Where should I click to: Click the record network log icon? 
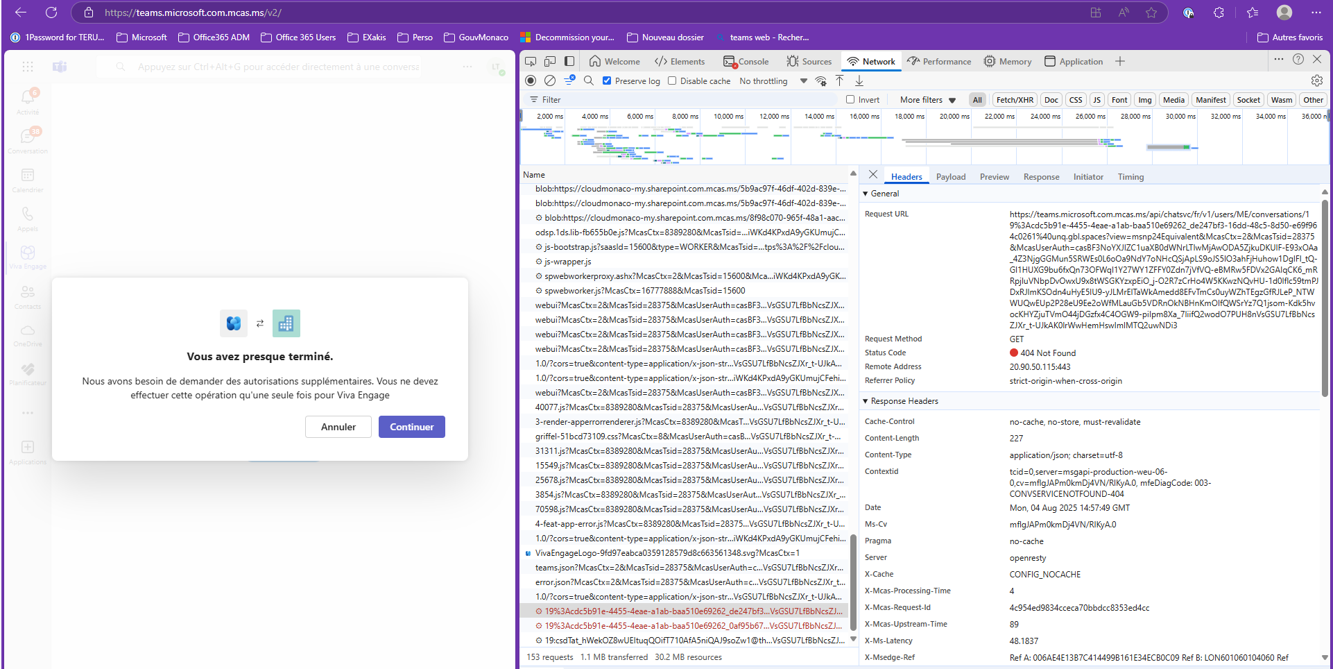531,81
